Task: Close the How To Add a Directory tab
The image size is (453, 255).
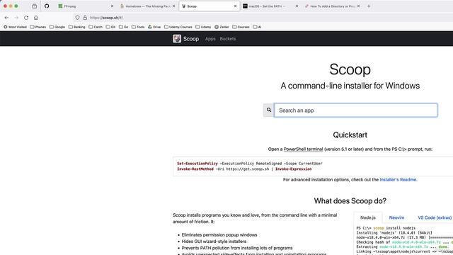Action: [359, 6]
